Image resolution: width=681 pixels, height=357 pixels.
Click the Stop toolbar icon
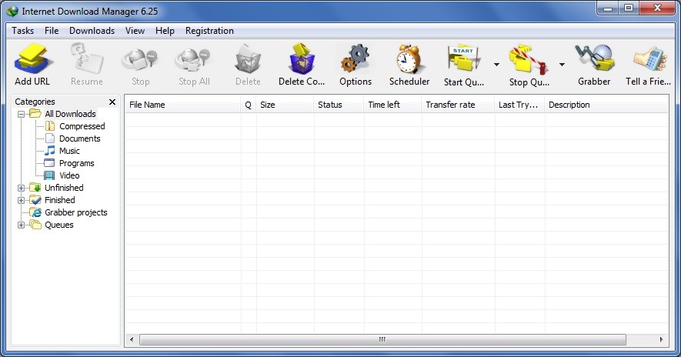140,59
